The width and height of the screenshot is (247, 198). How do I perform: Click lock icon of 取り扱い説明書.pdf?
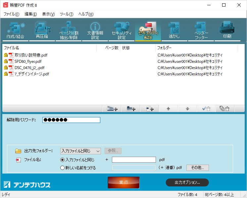click(6, 55)
